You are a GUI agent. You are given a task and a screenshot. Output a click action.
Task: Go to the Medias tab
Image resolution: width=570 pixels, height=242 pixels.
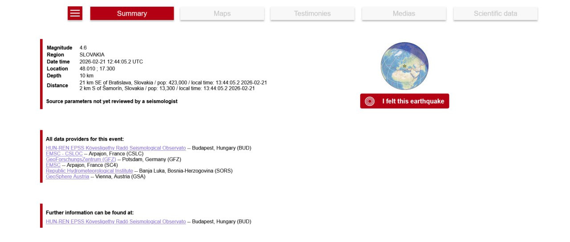pyautogui.click(x=403, y=13)
